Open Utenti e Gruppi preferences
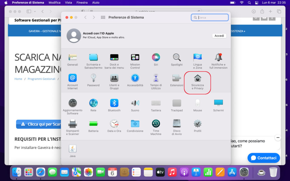The width and height of the screenshot is (290, 181). [114, 82]
